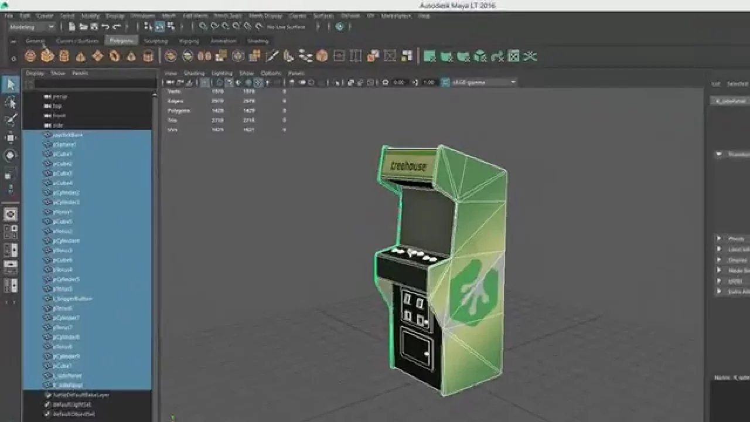This screenshot has height=422, width=750.
Task: Switch to single perspective view layout
Action: [11, 215]
